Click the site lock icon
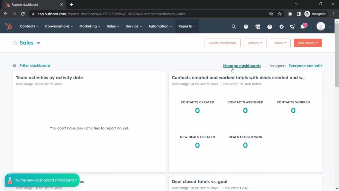 pos(33,14)
